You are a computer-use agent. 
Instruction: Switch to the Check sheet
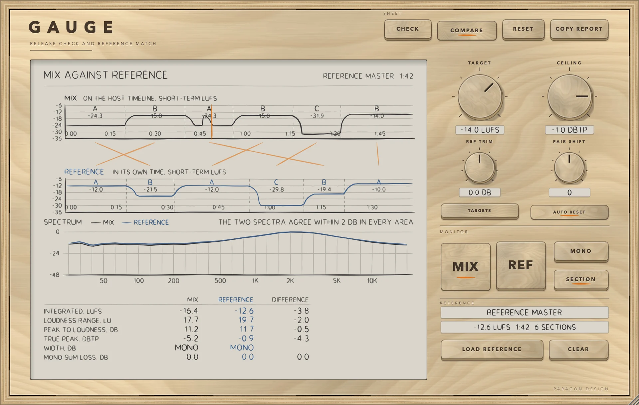click(x=408, y=29)
